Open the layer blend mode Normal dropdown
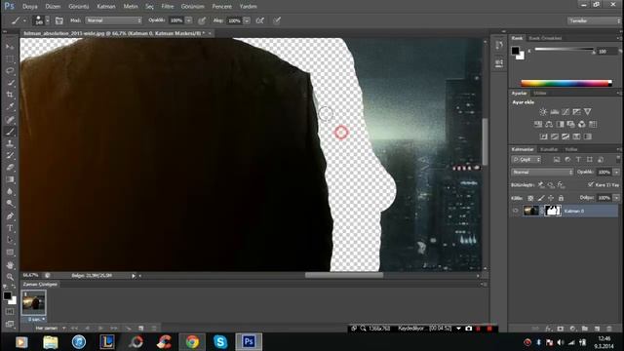This screenshot has height=351, width=624. coord(542,172)
